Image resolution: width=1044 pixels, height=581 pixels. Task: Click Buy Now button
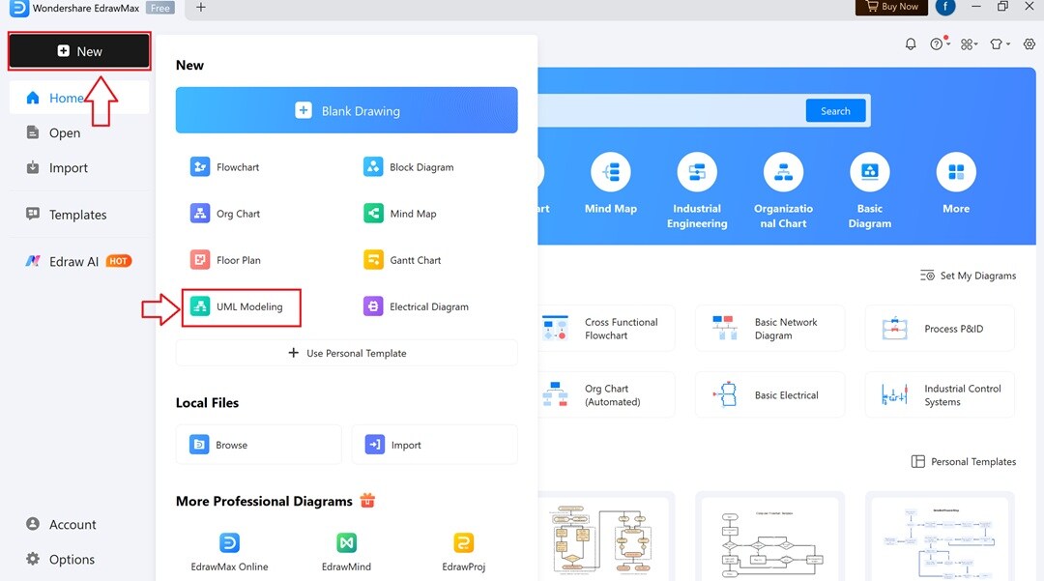tap(891, 7)
